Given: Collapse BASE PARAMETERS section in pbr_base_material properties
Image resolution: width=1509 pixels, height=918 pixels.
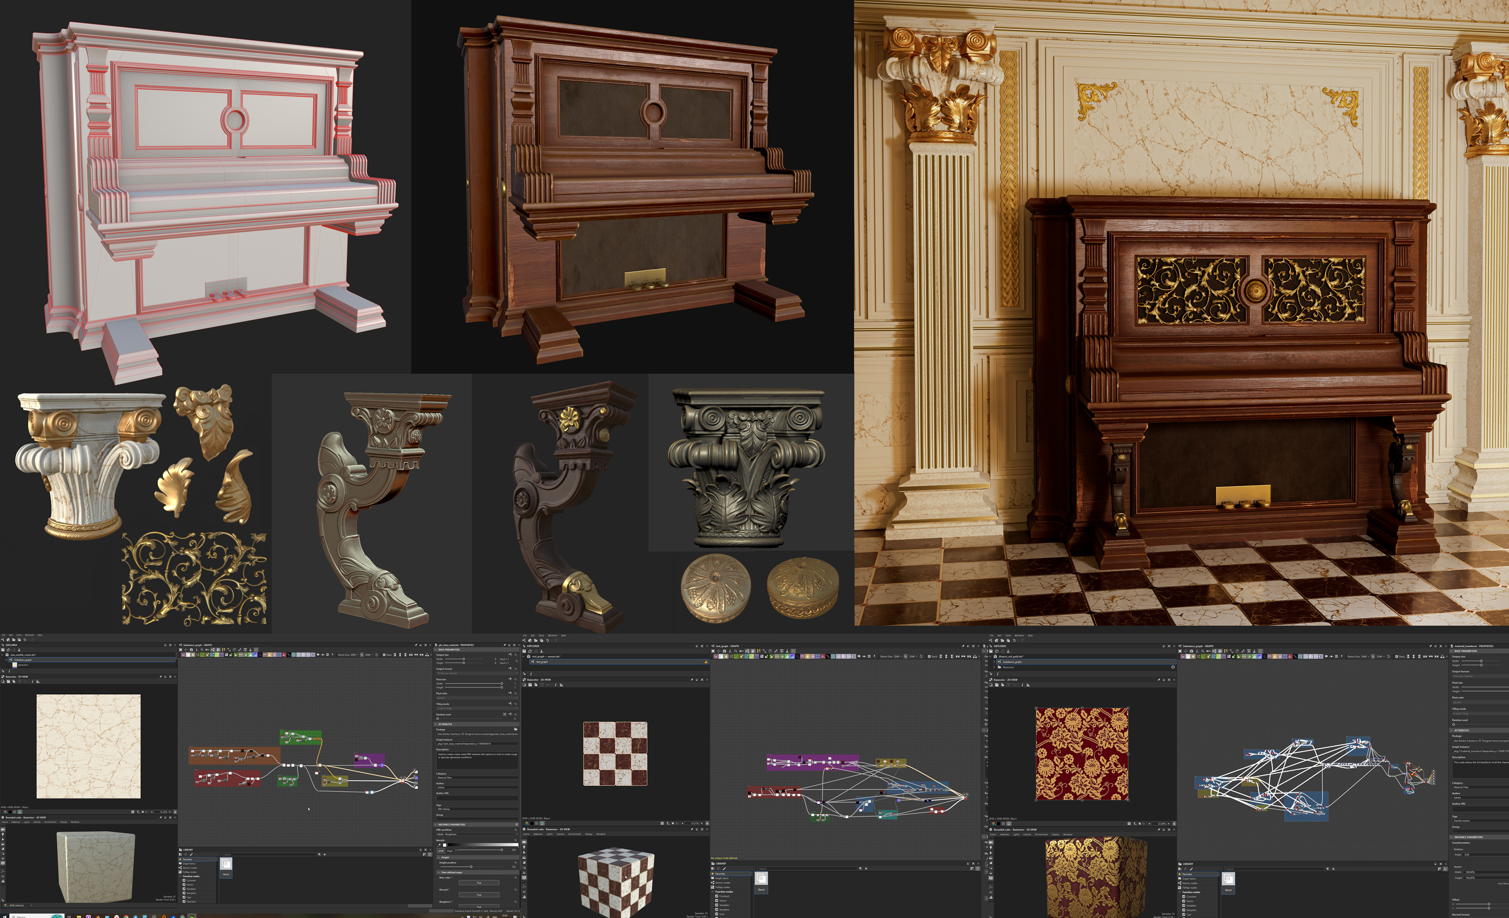Looking at the screenshot, I should point(436,650).
